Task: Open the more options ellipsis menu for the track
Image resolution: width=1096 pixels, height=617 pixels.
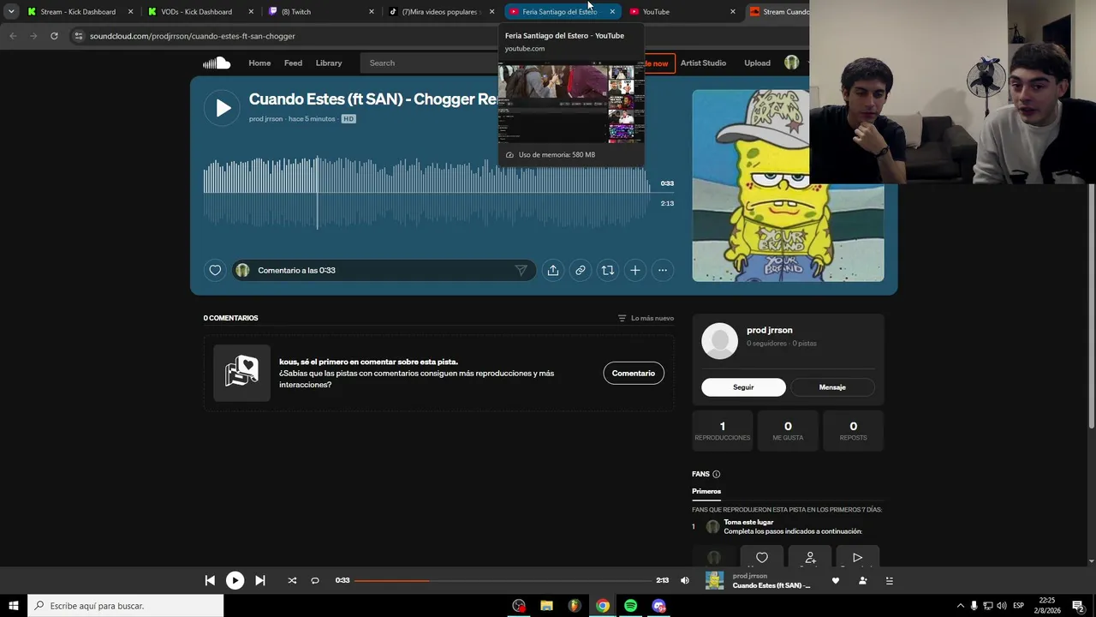Action: (663, 270)
